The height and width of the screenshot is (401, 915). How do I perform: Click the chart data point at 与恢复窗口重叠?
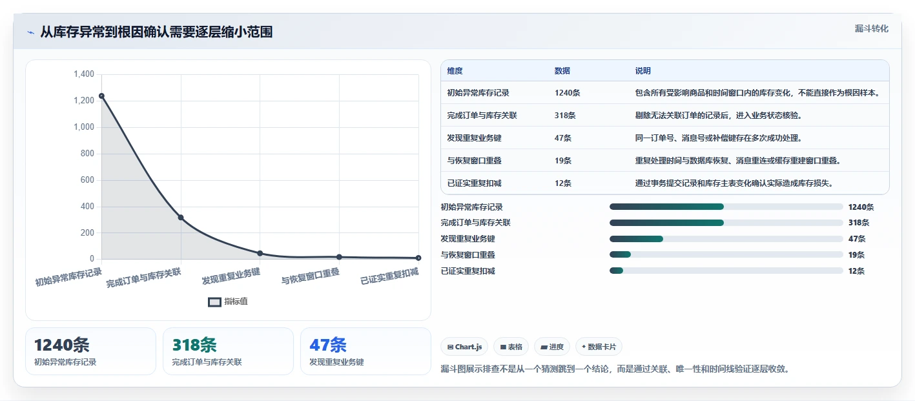(x=339, y=257)
